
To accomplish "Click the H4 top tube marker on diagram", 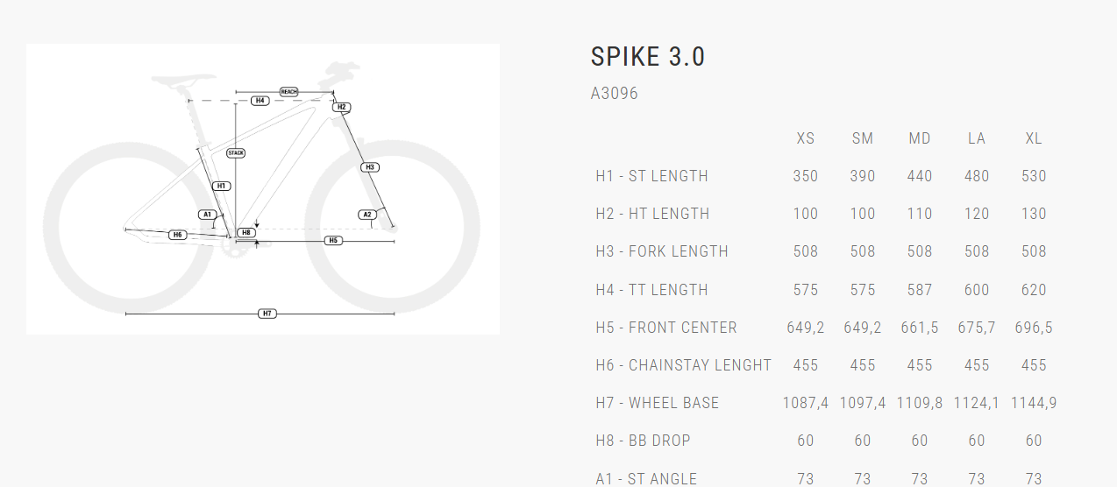I will [x=260, y=101].
